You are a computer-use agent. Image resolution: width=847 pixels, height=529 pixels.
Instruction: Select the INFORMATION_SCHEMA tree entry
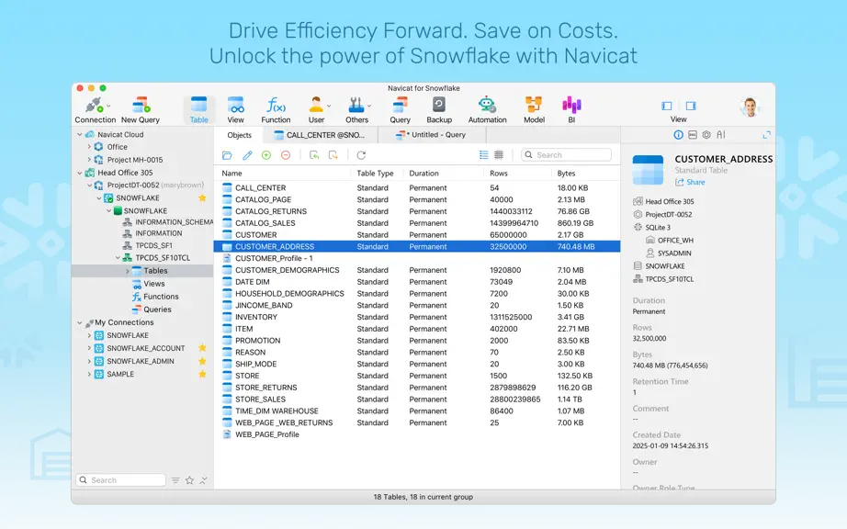tap(167, 222)
